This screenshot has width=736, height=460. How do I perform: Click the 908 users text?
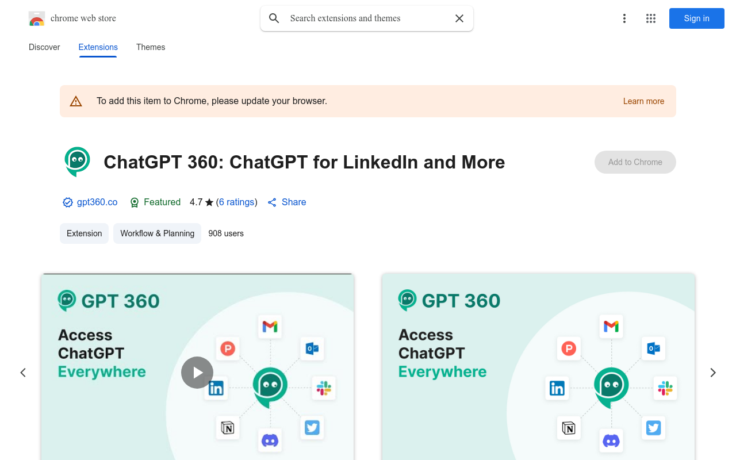[226, 233]
